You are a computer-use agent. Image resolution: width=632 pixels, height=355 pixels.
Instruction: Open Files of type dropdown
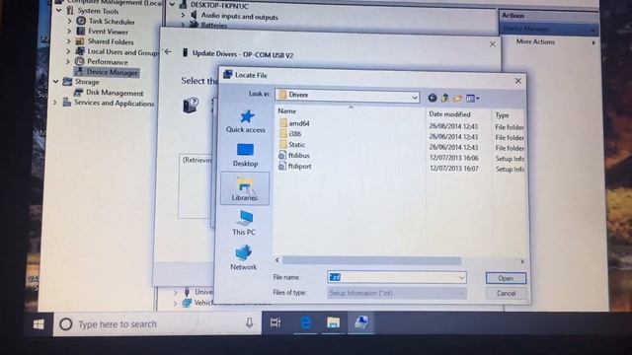pos(461,293)
